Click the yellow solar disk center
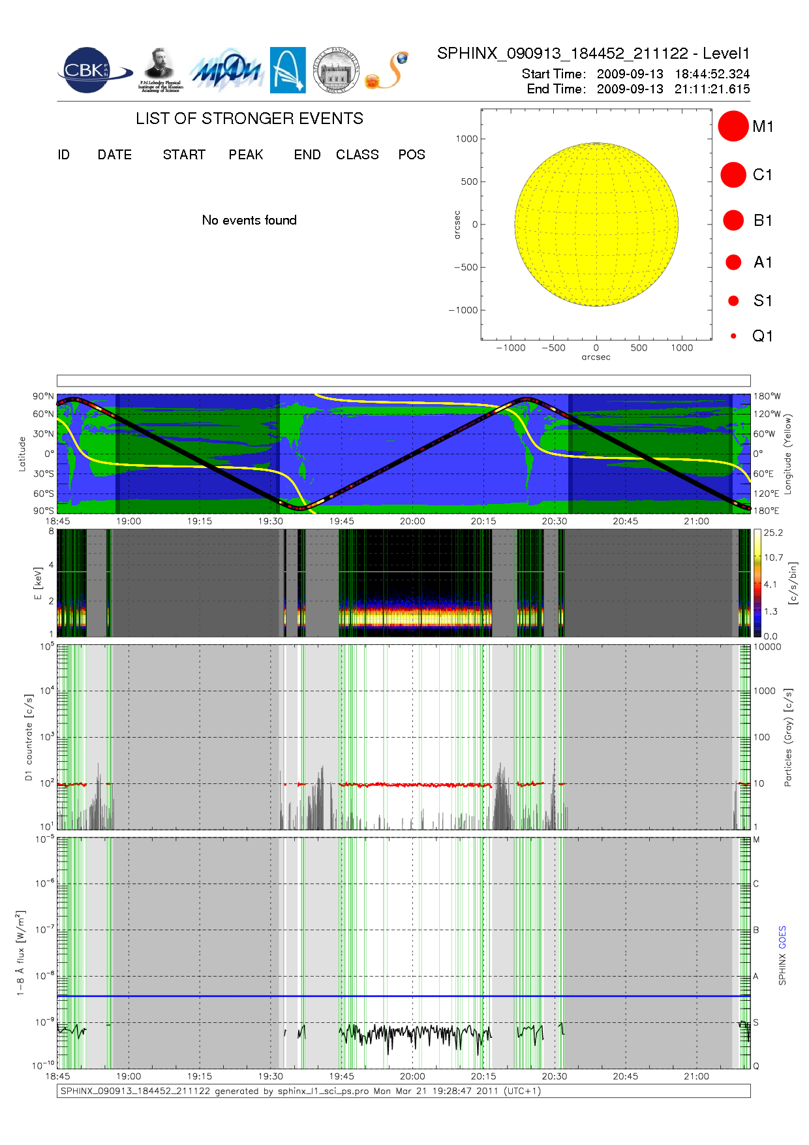This screenshot has height=1145, width=809. pyautogui.click(x=596, y=225)
